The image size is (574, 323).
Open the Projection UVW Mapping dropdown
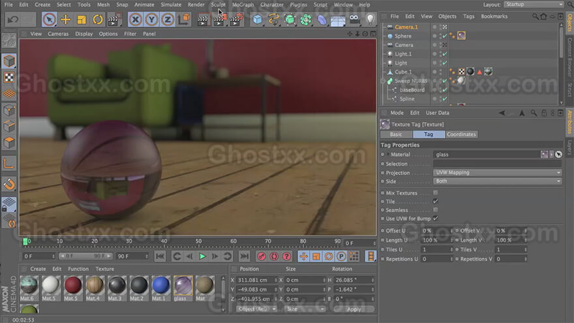[x=498, y=172]
